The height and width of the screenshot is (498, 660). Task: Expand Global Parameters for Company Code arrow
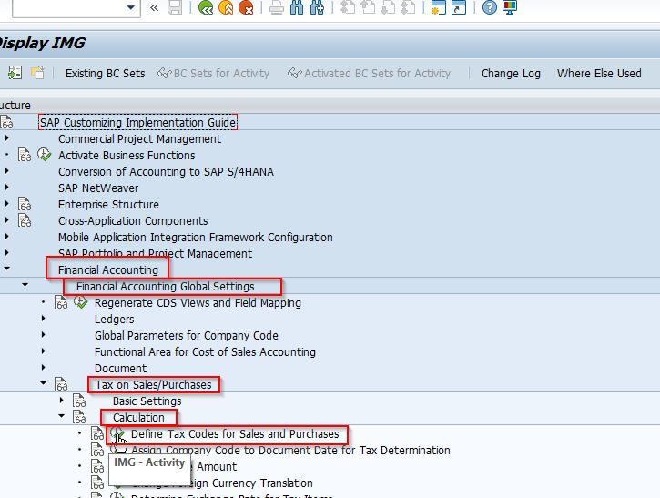point(44,335)
